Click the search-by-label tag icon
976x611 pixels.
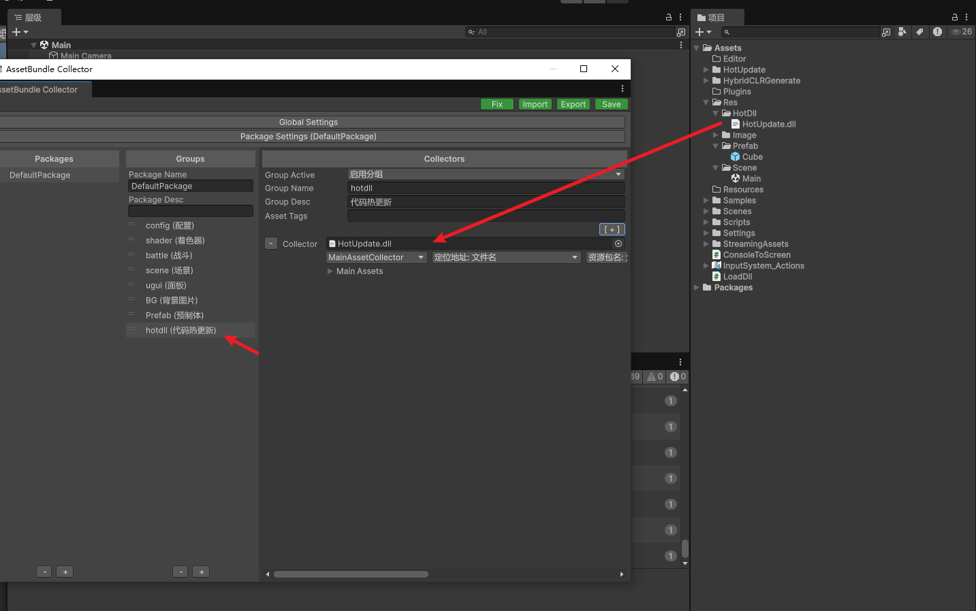pos(919,31)
